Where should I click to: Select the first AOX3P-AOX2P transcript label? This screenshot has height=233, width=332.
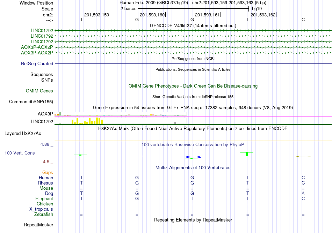(x=37, y=47)
